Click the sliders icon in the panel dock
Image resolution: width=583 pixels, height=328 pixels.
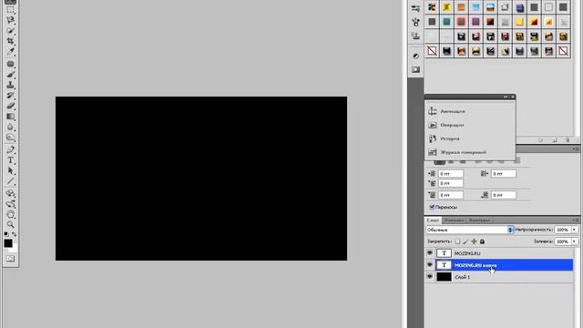pos(415,8)
